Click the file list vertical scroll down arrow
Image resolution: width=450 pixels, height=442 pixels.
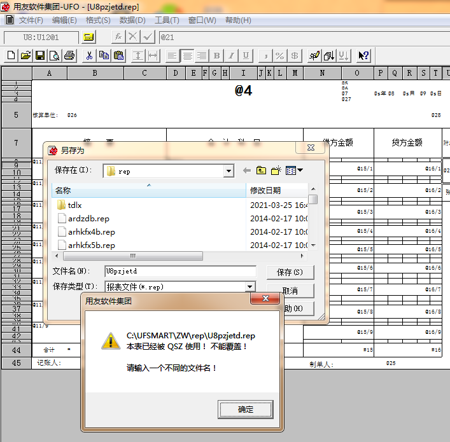tap(313, 245)
